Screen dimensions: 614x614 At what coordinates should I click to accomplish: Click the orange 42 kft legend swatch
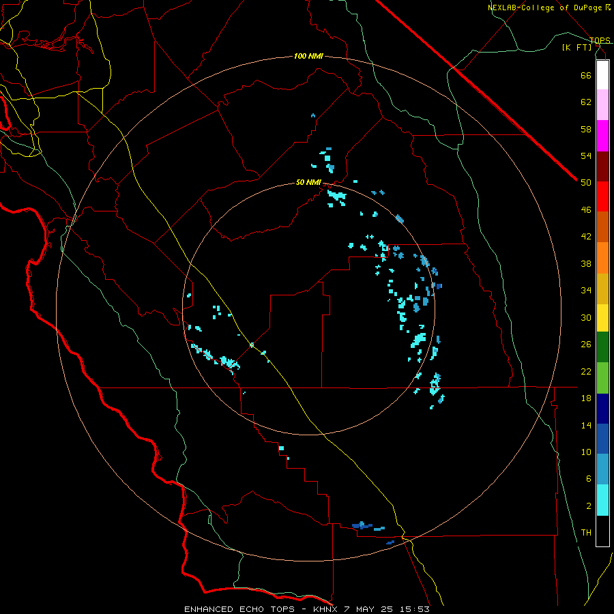(x=602, y=258)
